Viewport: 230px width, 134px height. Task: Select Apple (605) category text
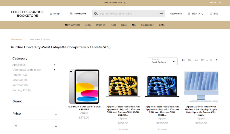19,65
